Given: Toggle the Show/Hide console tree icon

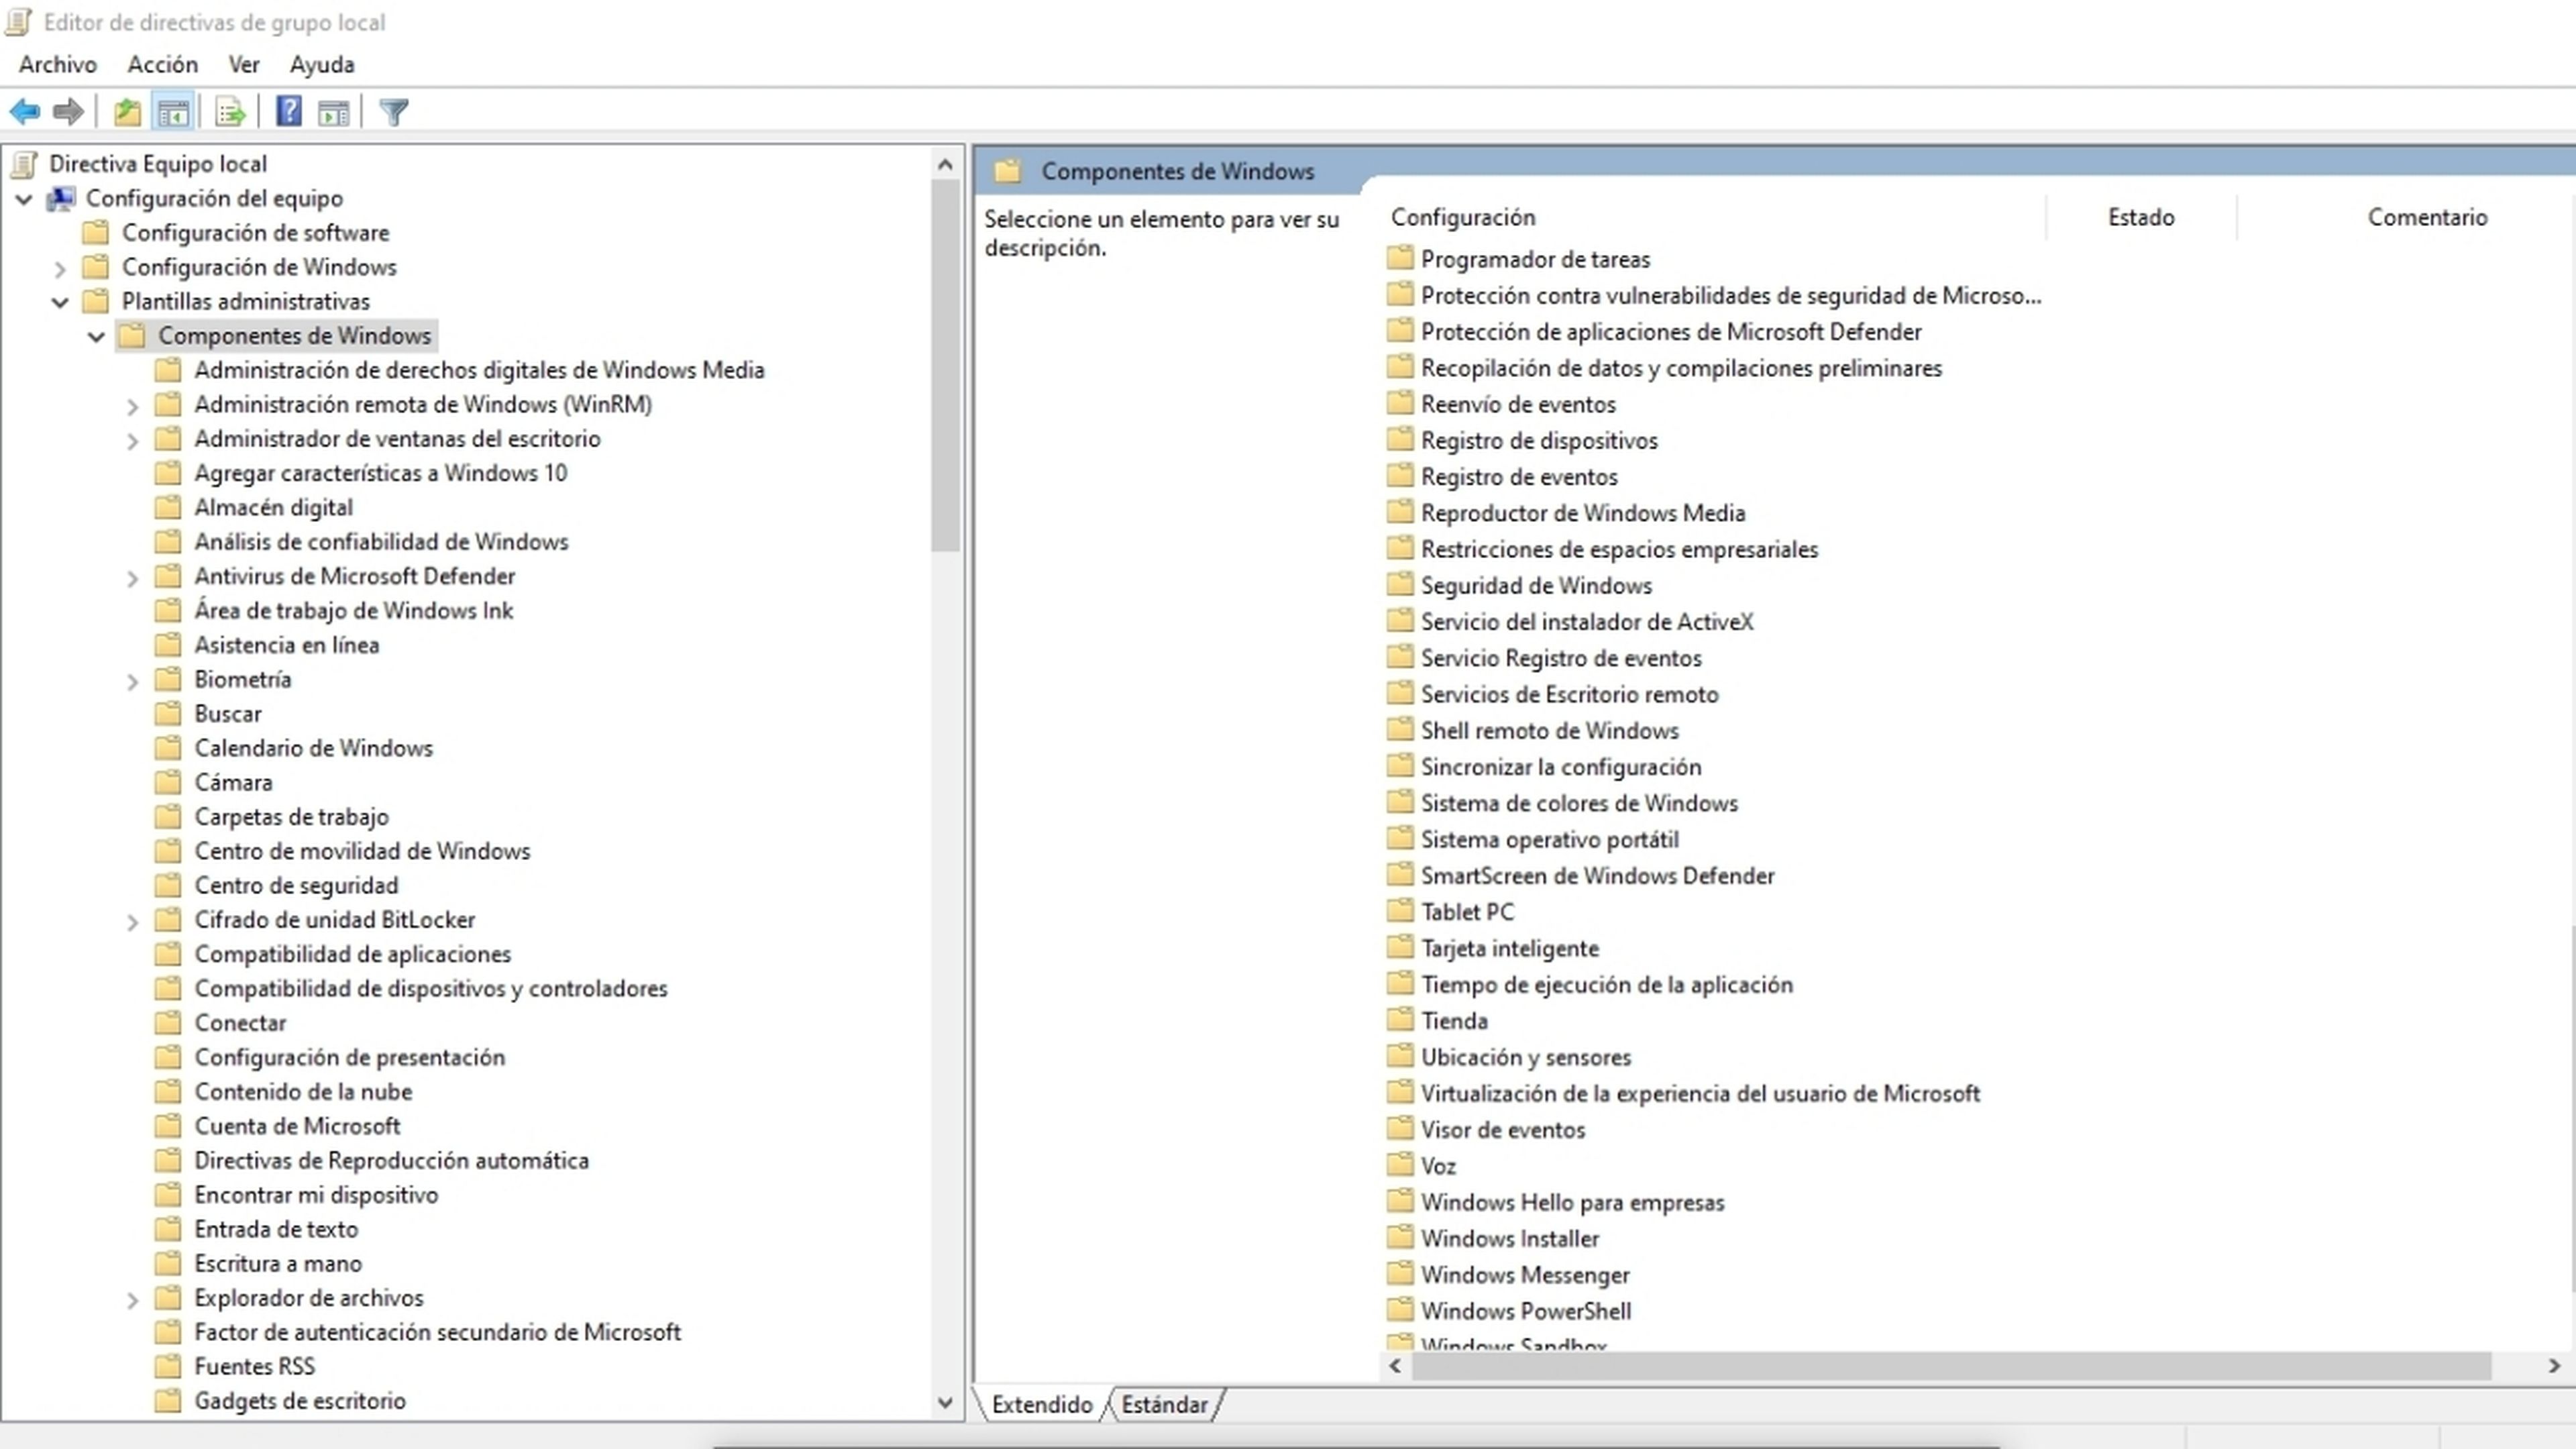Looking at the screenshot, I should click(173, 112).
